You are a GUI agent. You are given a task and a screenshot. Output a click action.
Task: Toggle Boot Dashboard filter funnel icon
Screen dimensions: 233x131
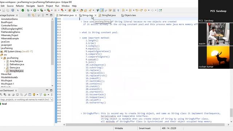(40, 95)
